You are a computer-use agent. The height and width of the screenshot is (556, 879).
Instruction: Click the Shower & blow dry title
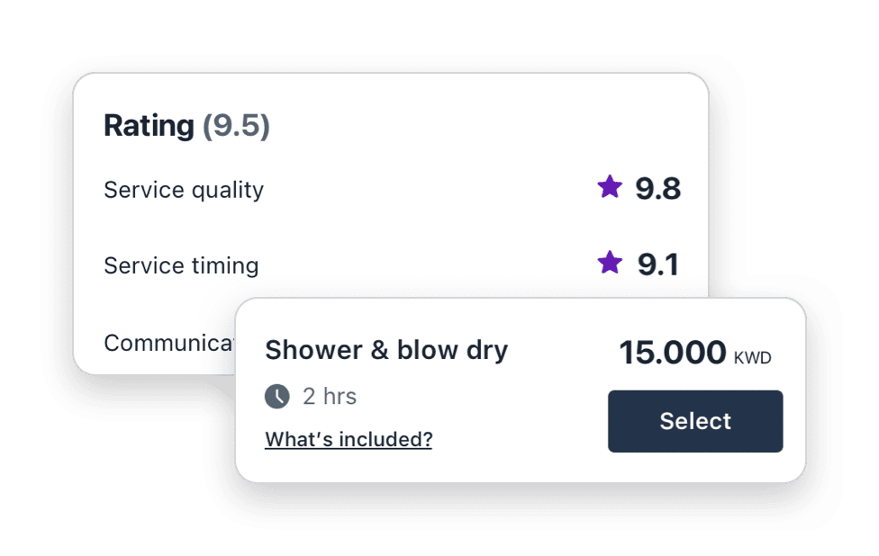pyautogui.click(x=386, y=350)
